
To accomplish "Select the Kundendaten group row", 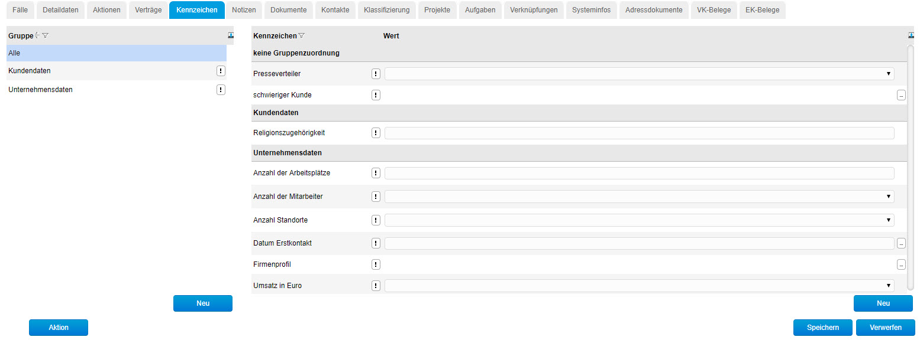I will [117, 71].
